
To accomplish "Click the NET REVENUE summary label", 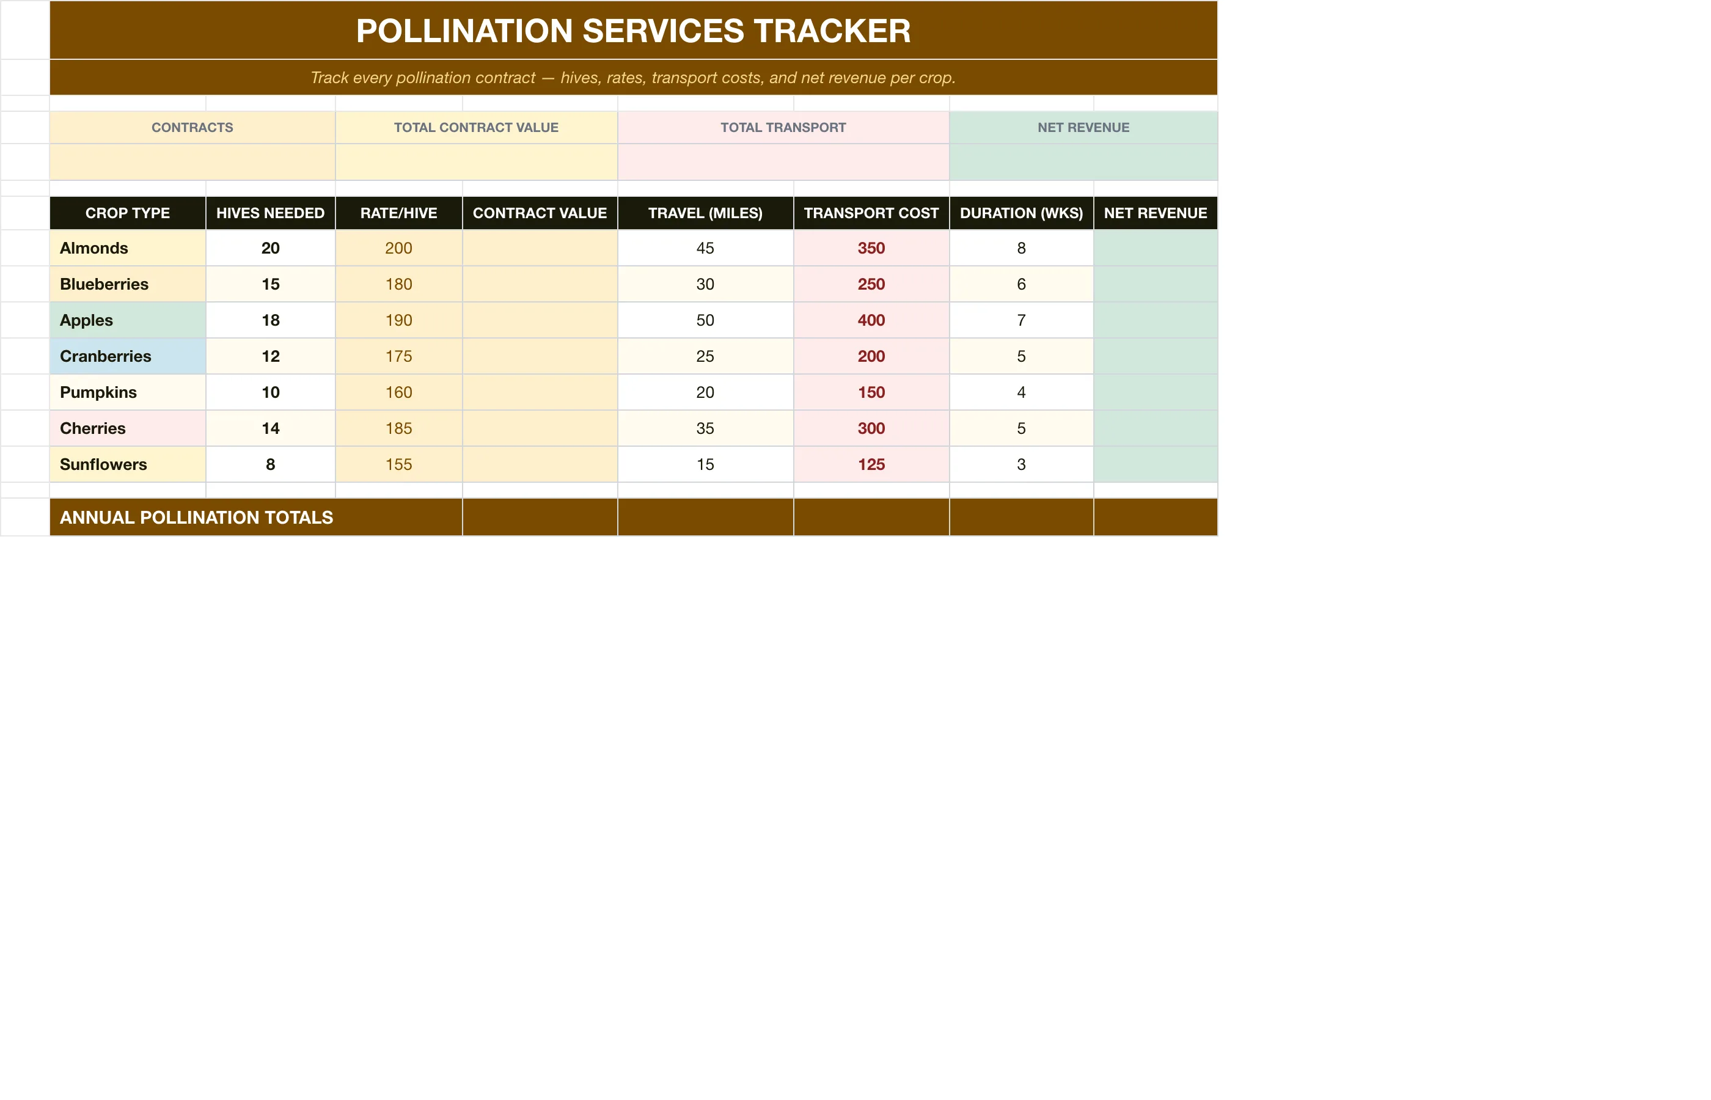I will pyautogui.click(x=1083, y=127).
